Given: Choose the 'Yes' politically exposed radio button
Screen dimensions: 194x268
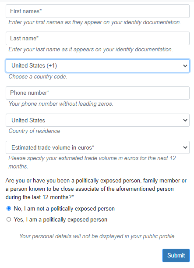Looking at the screenshot, I should (x=9, y=219).
